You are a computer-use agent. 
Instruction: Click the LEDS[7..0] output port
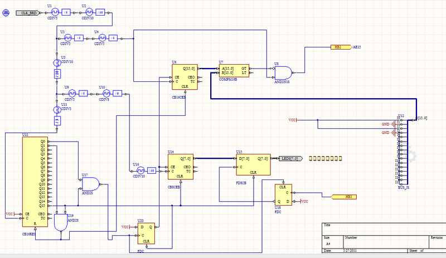(290, 158)
